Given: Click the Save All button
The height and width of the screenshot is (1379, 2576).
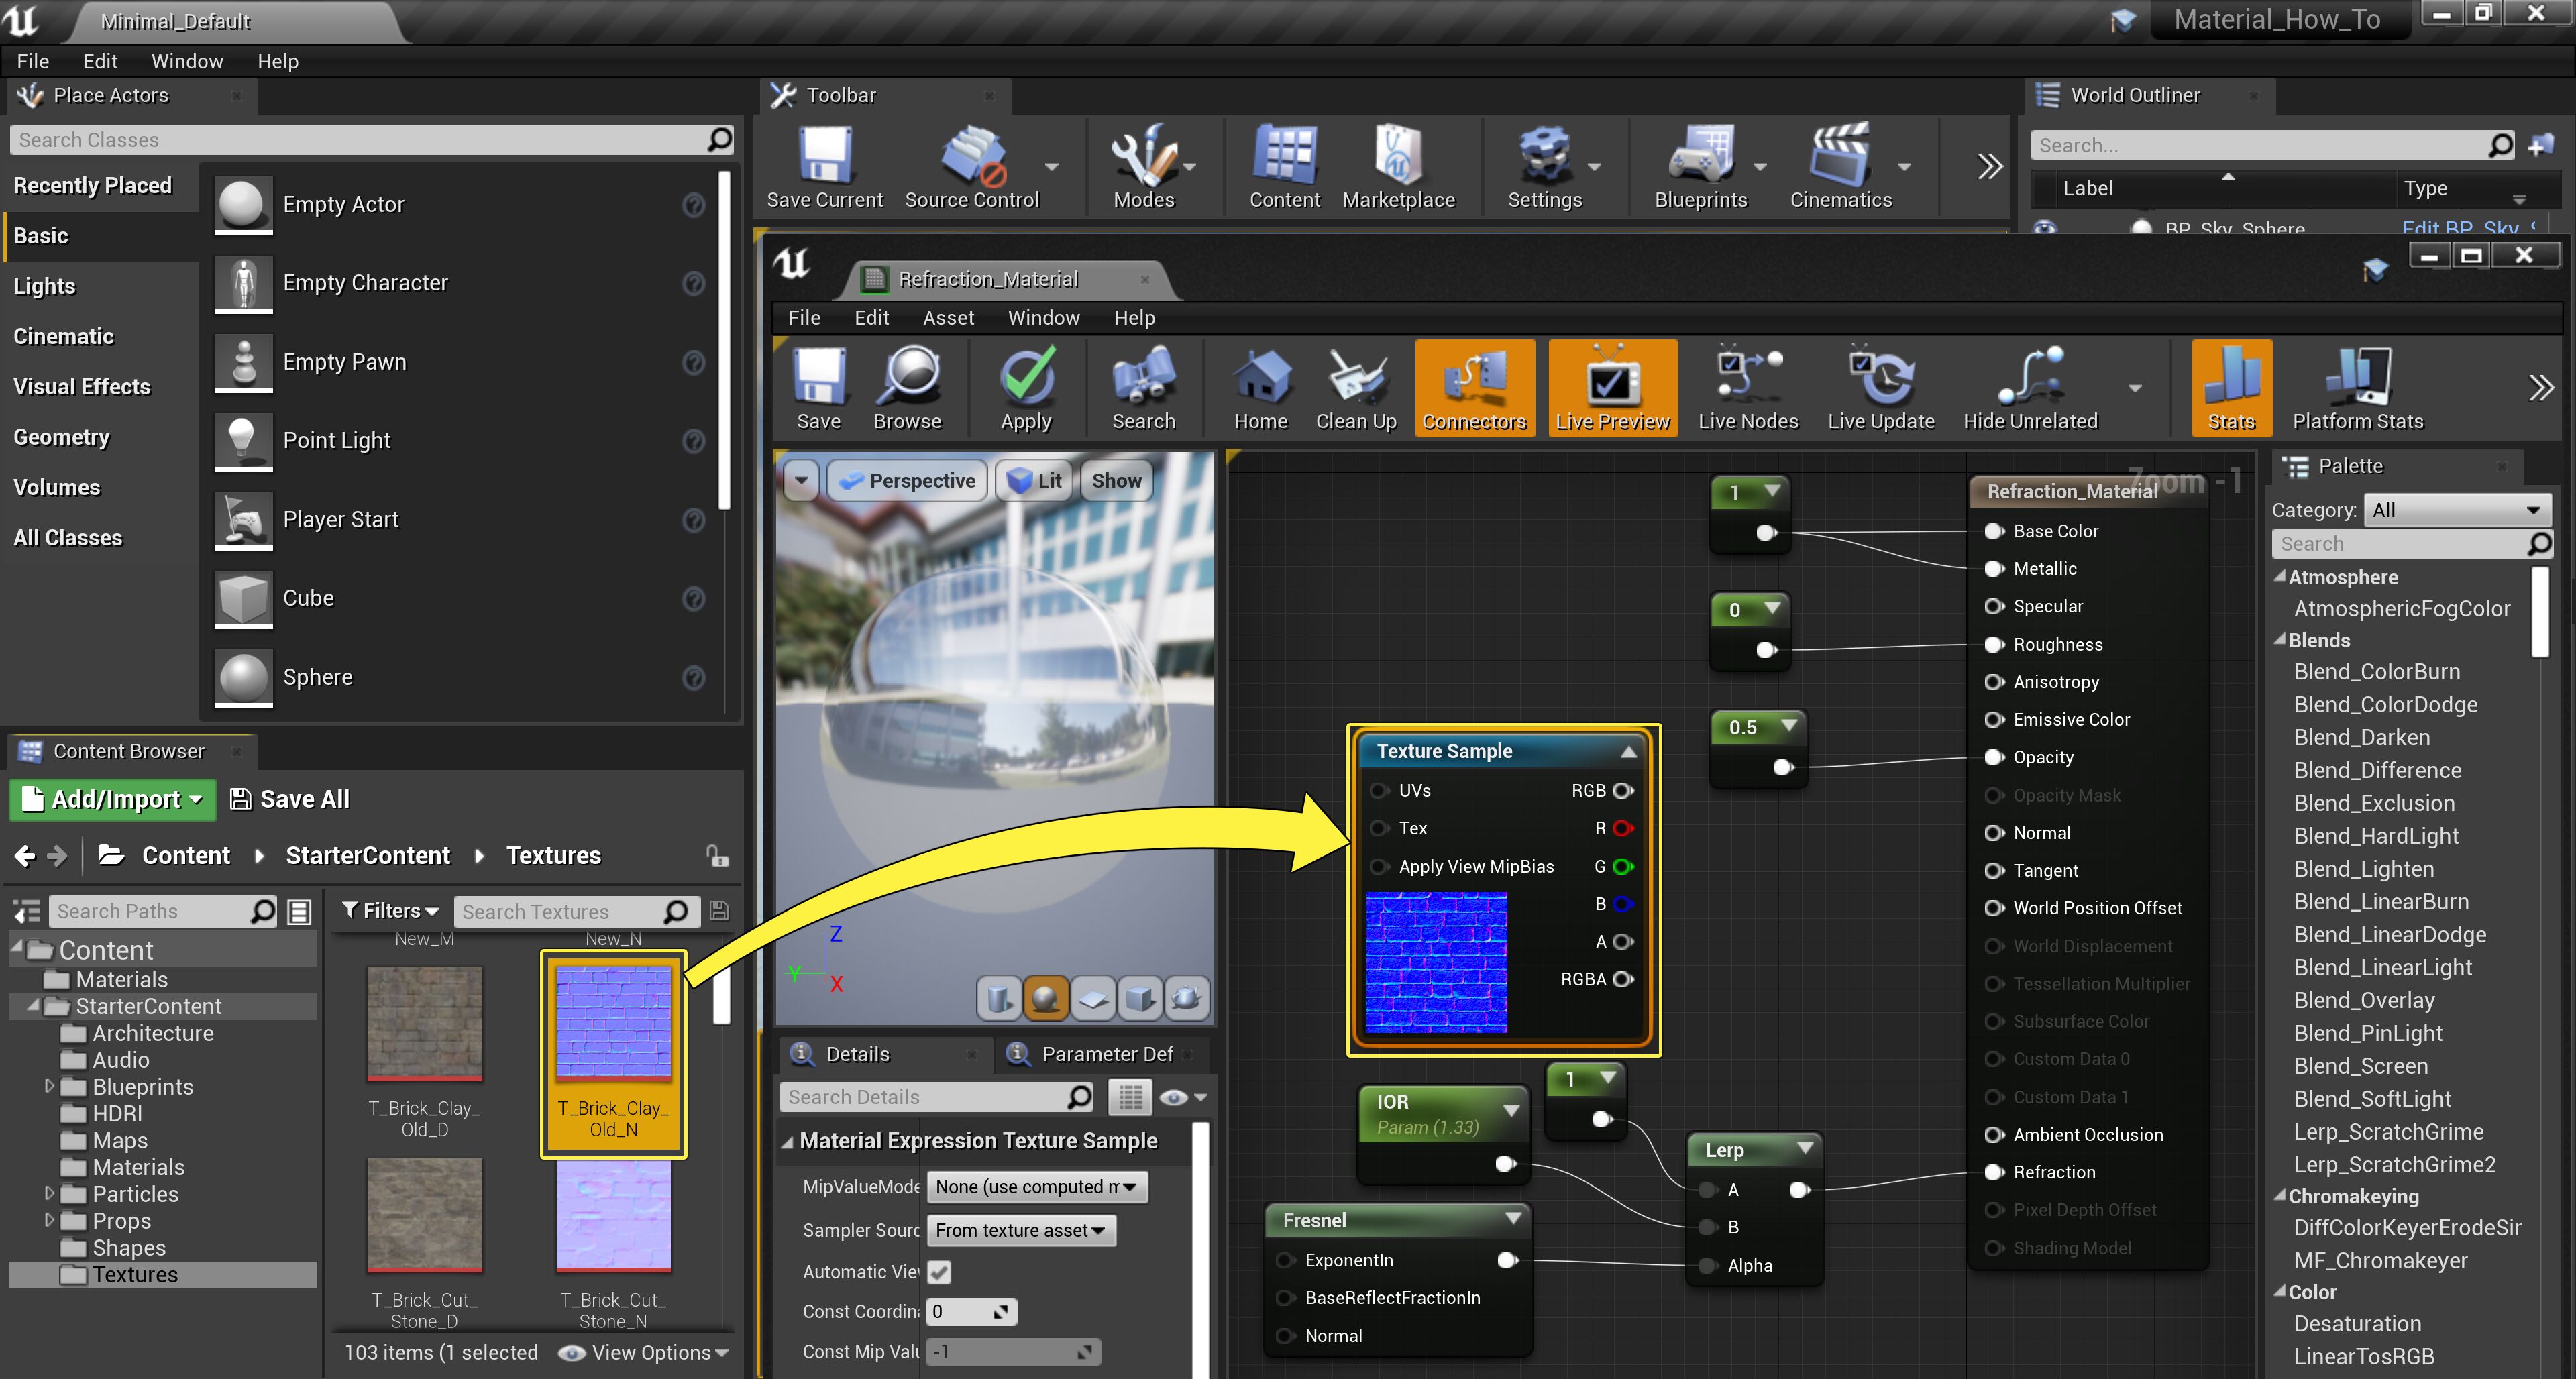Looking at the screenshot, I should [290, 799].
